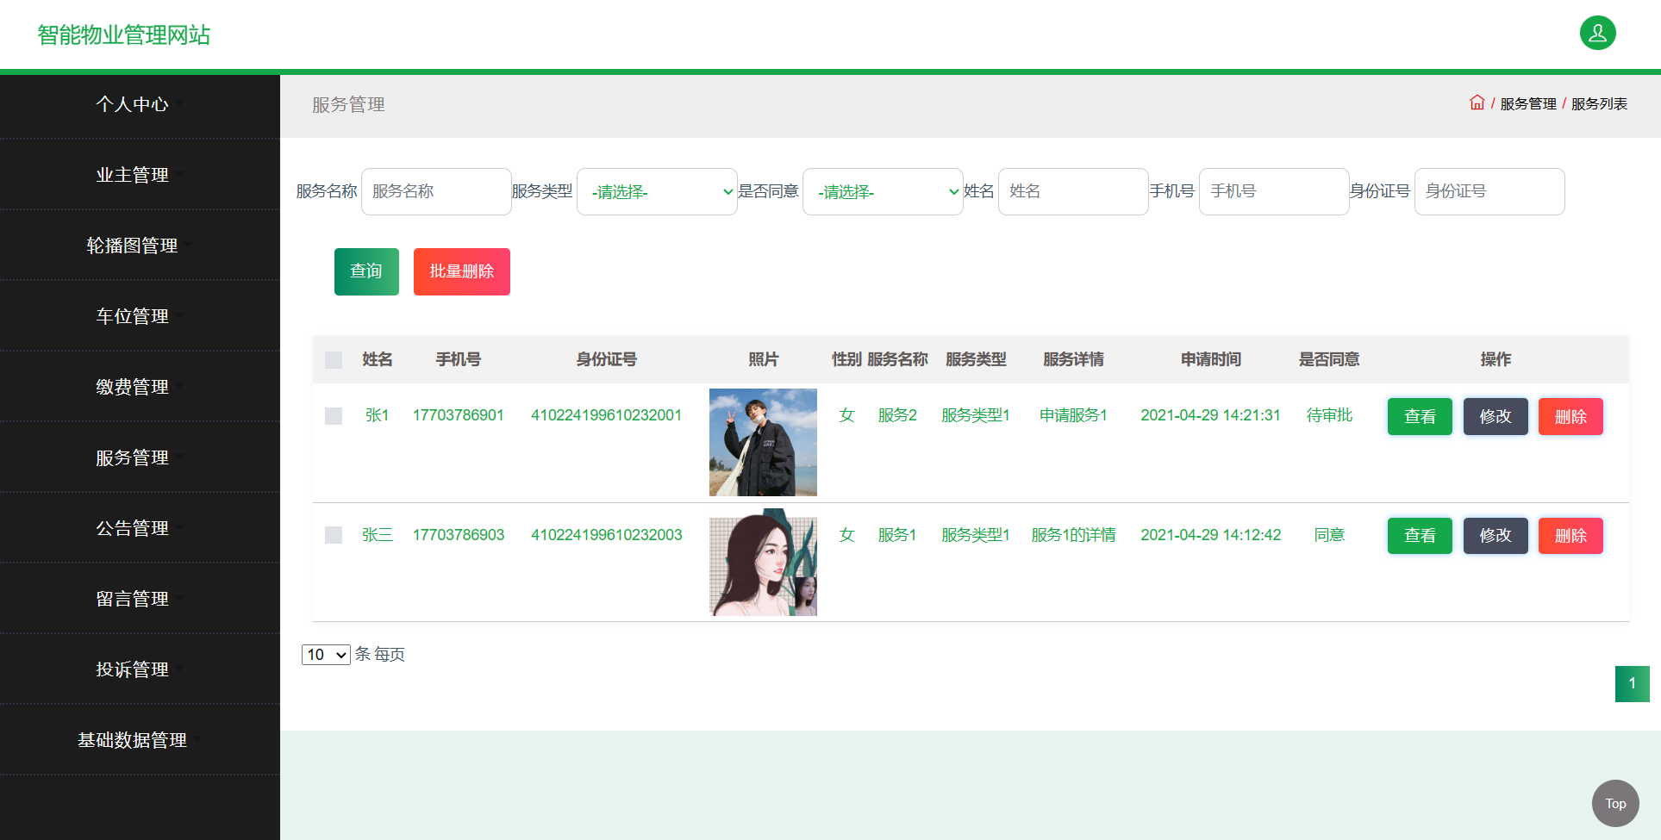Click 张1's profile photo thumbnail
1661x840 pixels.
pyautogui.click(x=763, y=442)
